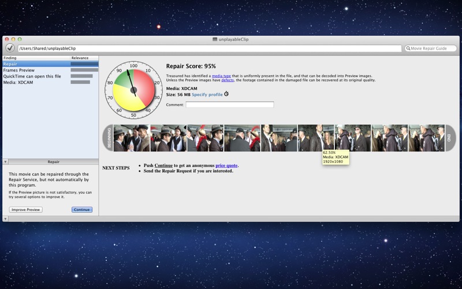Click the Improve Preview button
This screenshot has width=462, height=289.
tap(25, 210)
